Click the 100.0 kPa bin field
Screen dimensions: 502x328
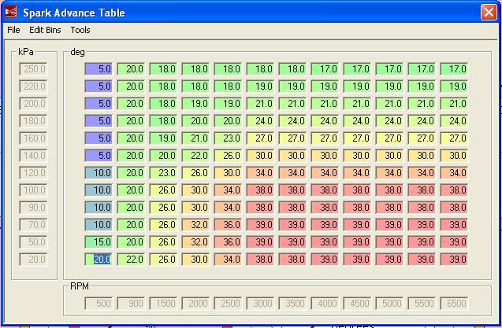pyautogui.click(x=33, y=190)
